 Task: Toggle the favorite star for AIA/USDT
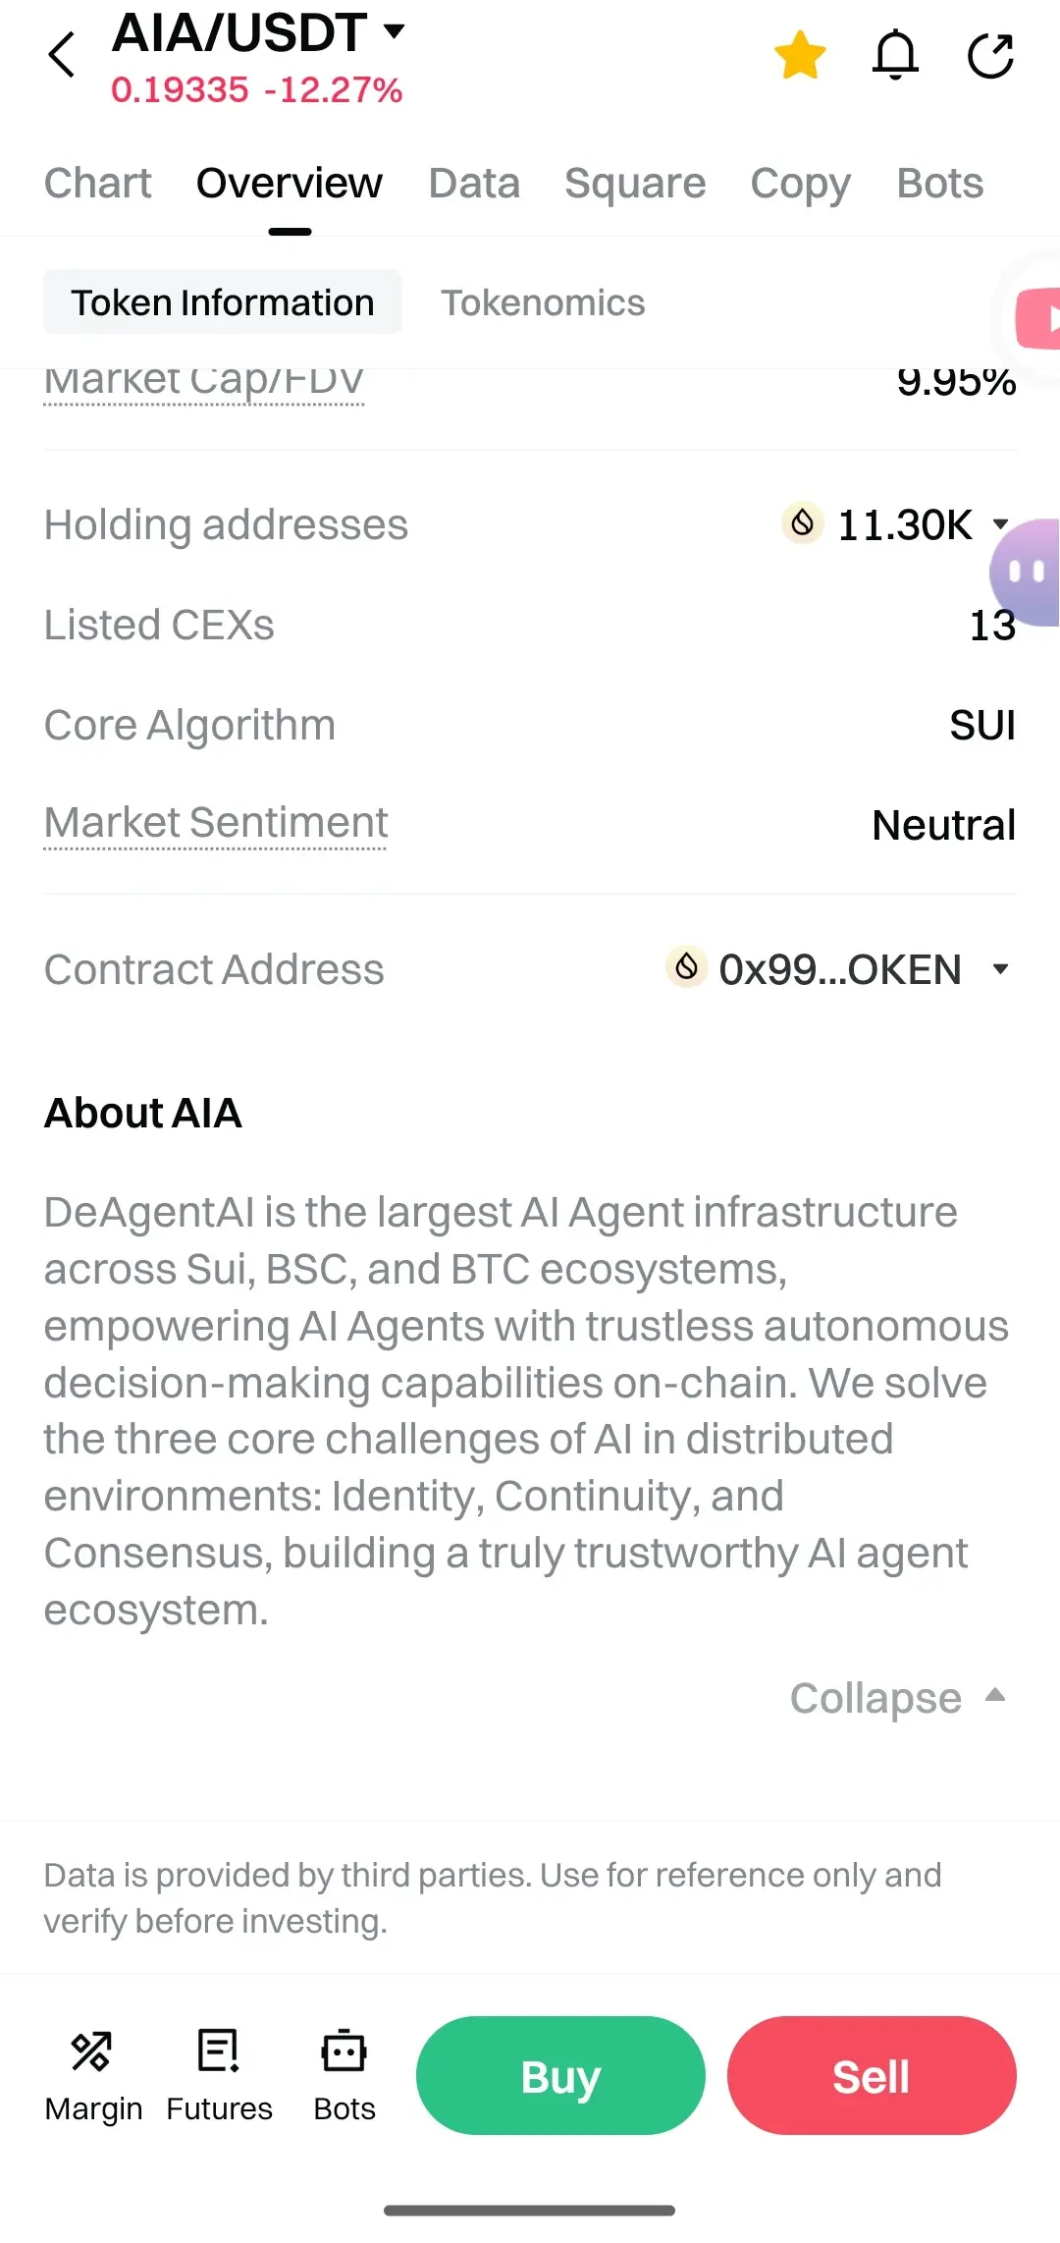800,55
